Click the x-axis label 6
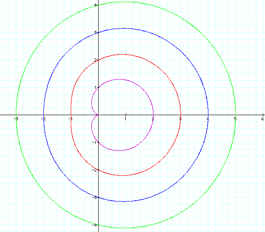The height and width of the screenshot is (232, 265). [x=262, y=119]
